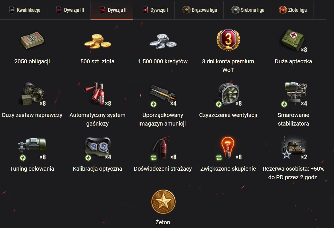Select the Czyszczenie wentylacji fan icon
Viewport: 334px width, 228px height.
[228, 94]
